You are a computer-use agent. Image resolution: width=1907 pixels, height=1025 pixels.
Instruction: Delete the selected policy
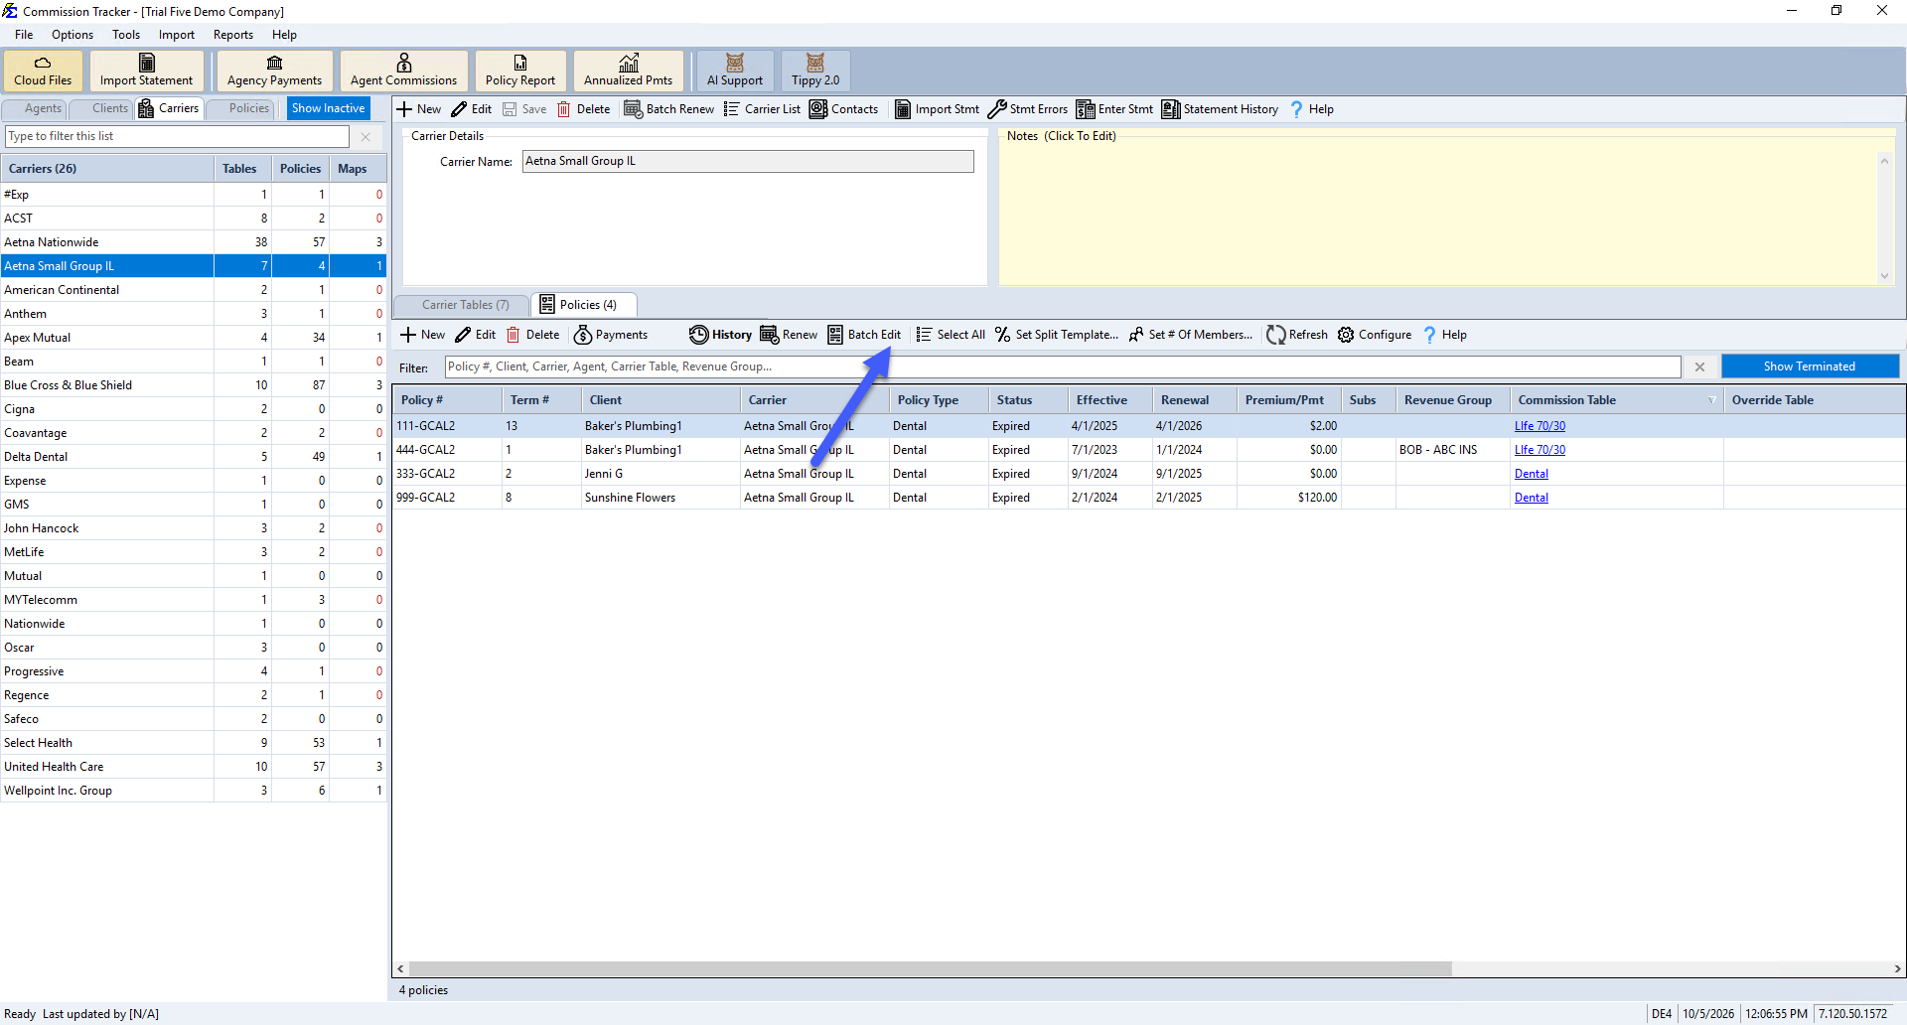pos(533,335)
